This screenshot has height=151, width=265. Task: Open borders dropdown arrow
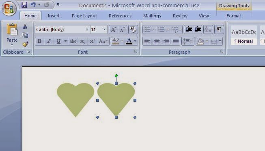pos(220,41)
